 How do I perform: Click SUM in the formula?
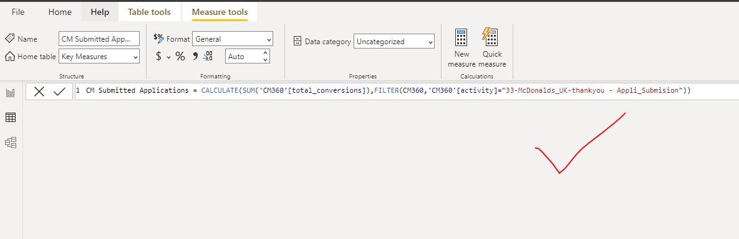249,90
